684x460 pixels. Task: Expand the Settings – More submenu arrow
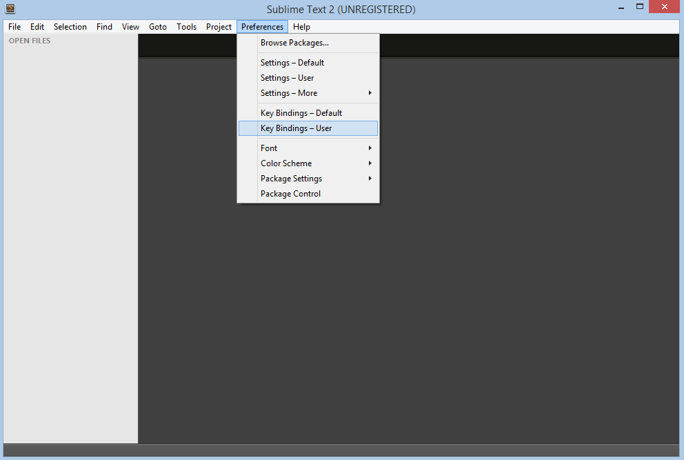click(x=370, y=93)
